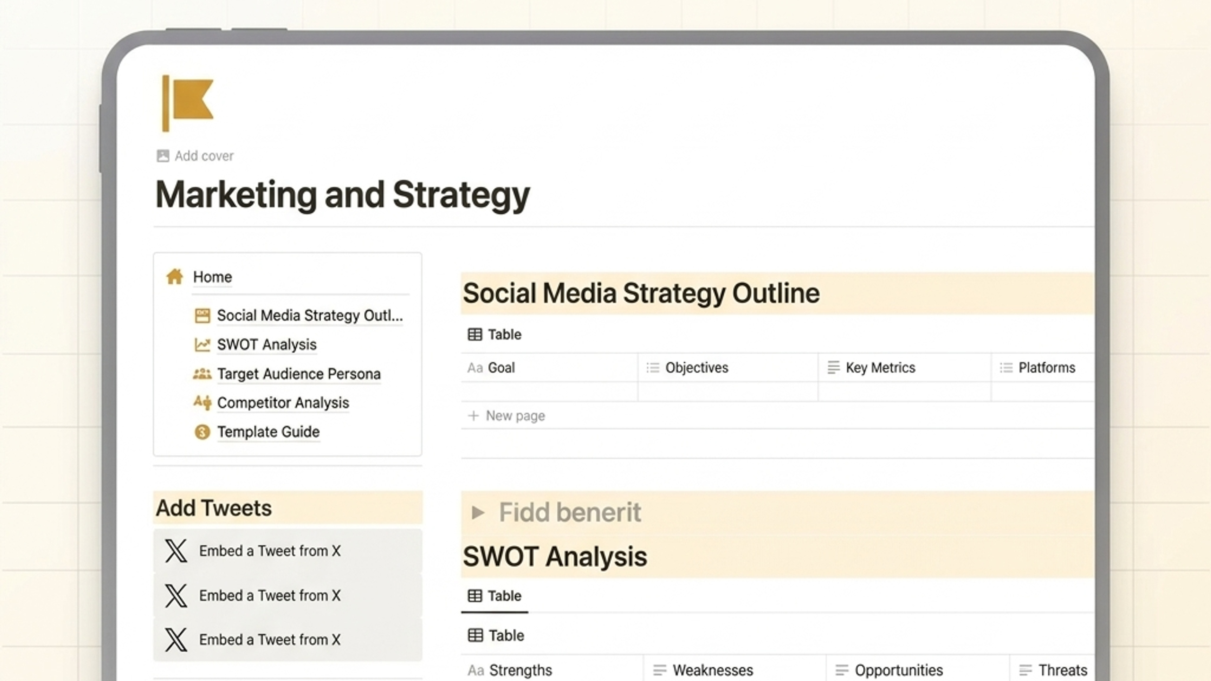This screenshot has height=681, width=1211.
Task: Click the Key Metrics column text icon
Action: click(834, 367)
